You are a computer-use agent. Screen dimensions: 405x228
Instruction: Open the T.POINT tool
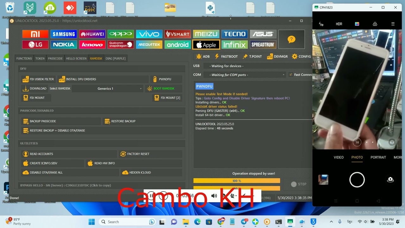pos(252,56)
